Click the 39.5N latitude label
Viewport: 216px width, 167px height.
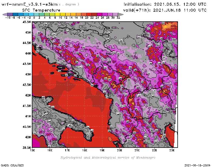[x=27, y=148]
